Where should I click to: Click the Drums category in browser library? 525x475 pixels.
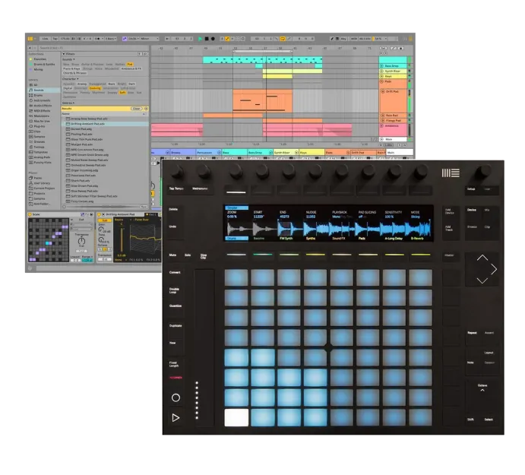pos(37,95)
